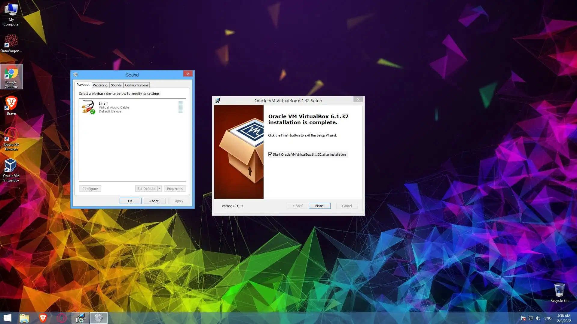Image resolution: width=577 pixels, height=324 pixels.
Task: Open the Windows Start button
Action: 8,318
